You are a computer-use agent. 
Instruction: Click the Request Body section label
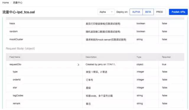20,49
